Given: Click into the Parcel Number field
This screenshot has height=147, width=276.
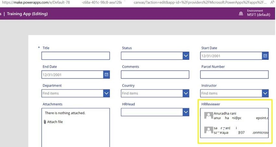Looking at the screenshot, I should click(x=234, y=75).
